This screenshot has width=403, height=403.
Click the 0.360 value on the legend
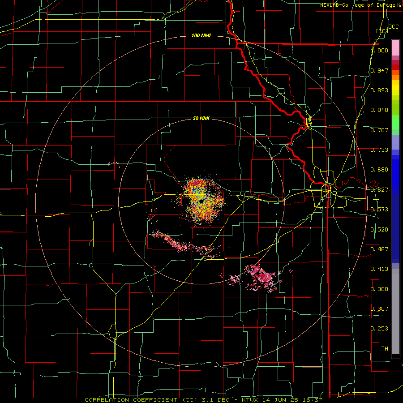click(x=379, y=289)
